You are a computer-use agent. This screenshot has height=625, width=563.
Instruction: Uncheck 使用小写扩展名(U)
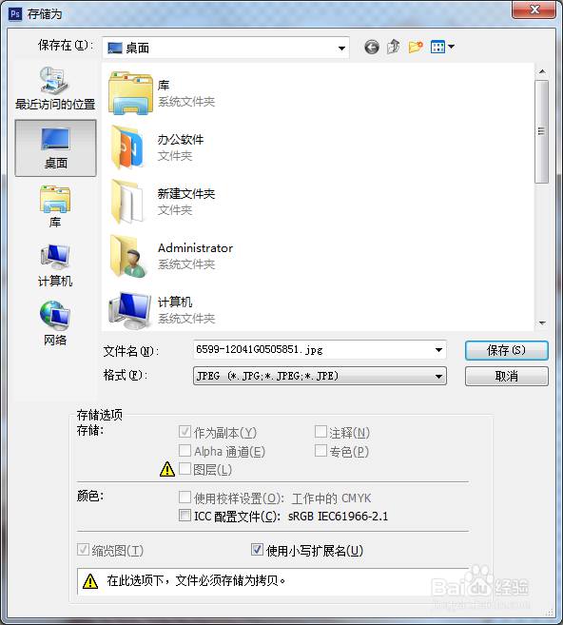pyautogui.click(x=257, y=550)
